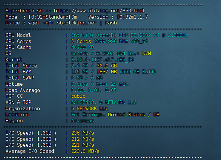Screen dimensions: 221x160
Task: Click the TCP CC label
Action: point(14,96)
